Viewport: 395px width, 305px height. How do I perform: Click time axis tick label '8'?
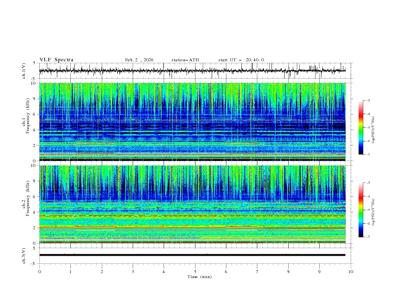click(288, 272)
